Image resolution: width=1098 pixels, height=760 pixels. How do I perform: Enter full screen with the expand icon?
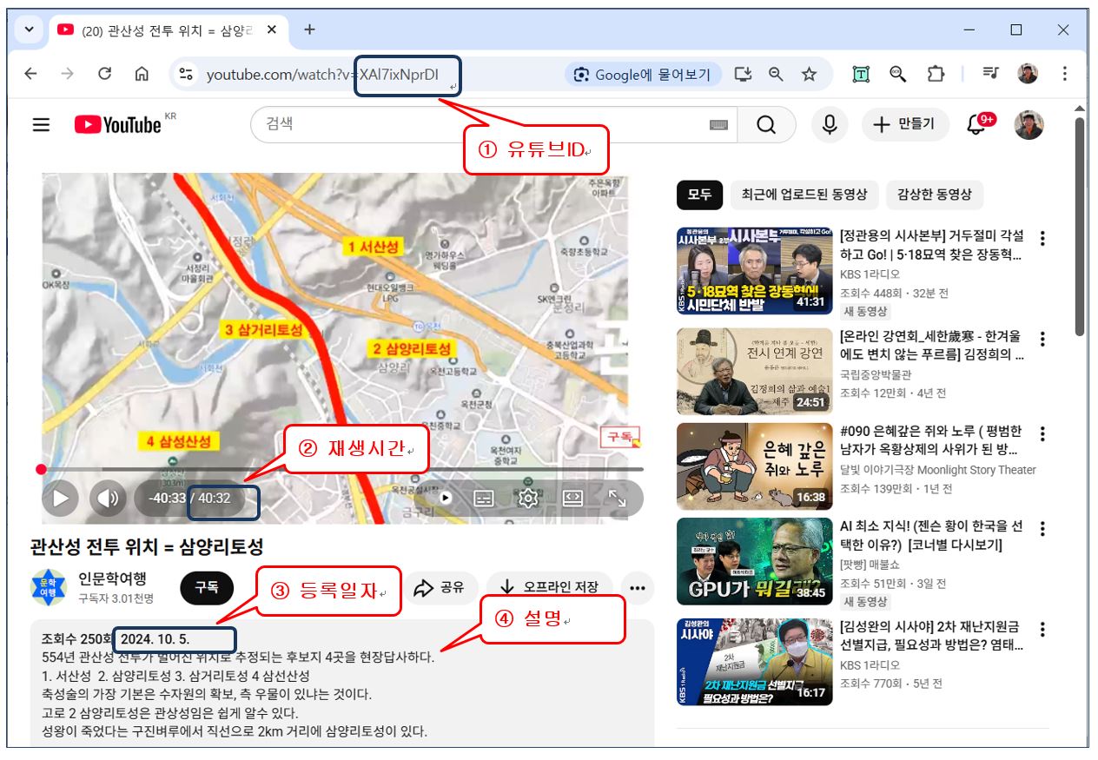click(617, 498)
